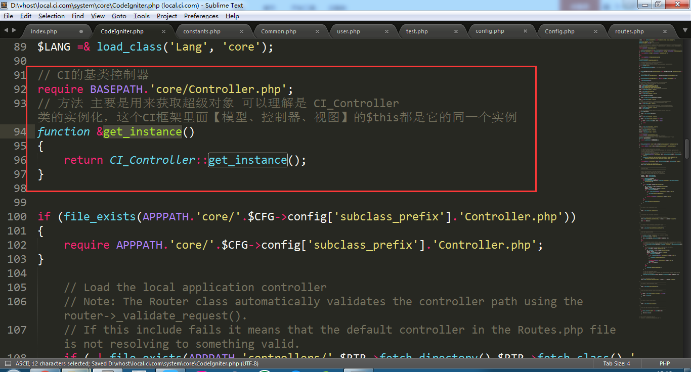
Task: Click the unsaved dot on index.php tab
Action: [x=81, y=31]
